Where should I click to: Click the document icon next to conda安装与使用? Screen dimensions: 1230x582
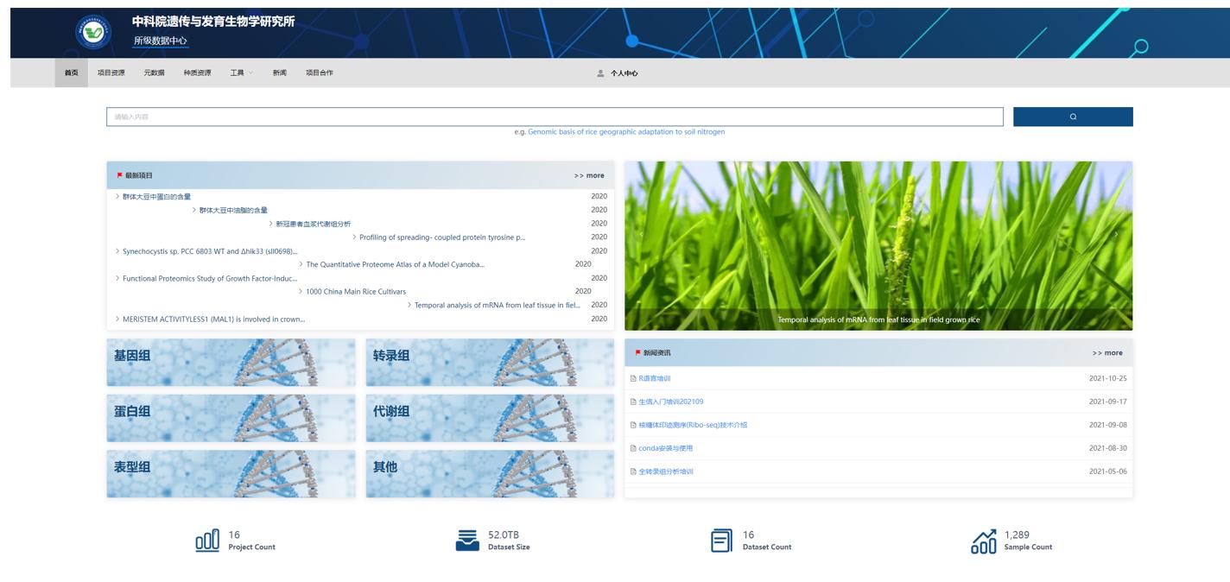click(x=633, y=448)
